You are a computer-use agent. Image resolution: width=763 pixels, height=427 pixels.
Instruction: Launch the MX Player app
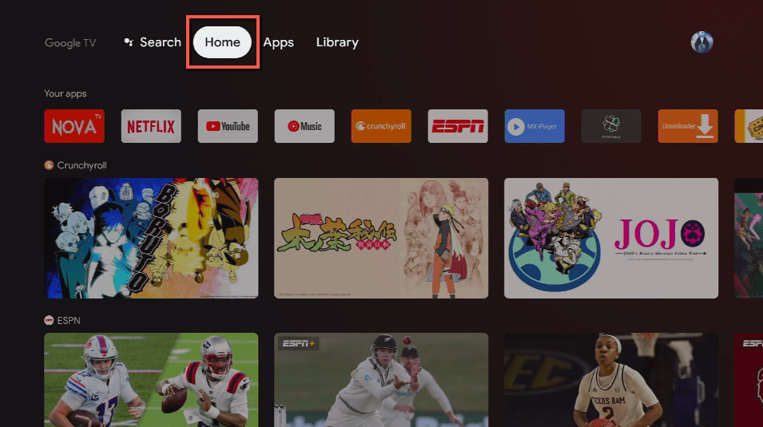coord(534,126)
